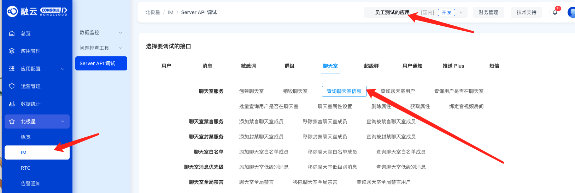575x193 pixels.
Task: Select the 查询聊天室全局禁言用户 API
Action: click(384, 182)
